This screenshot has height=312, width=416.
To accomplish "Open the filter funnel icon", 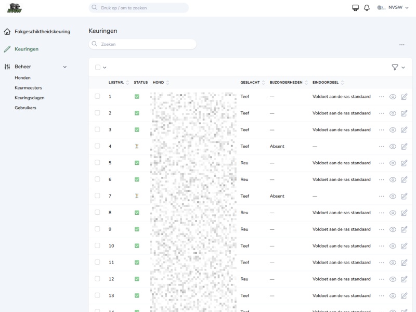I will click(x=395, y=67).
